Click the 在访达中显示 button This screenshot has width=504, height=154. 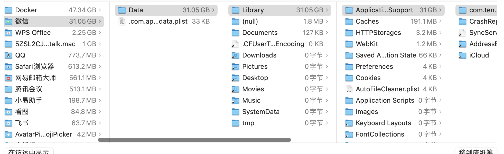(29, 151)
